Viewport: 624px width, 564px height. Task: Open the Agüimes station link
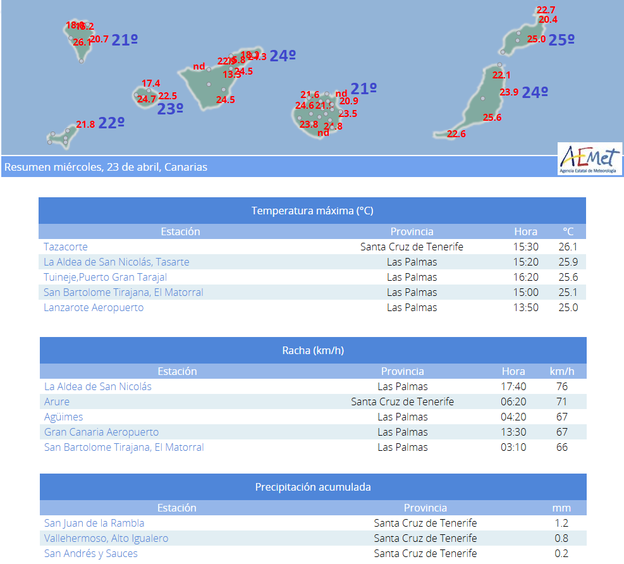pyautogui.click(x=64, y=417)
